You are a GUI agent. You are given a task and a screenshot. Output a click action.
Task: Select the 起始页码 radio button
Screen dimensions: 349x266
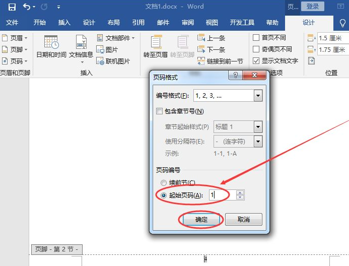coord(164,195)
